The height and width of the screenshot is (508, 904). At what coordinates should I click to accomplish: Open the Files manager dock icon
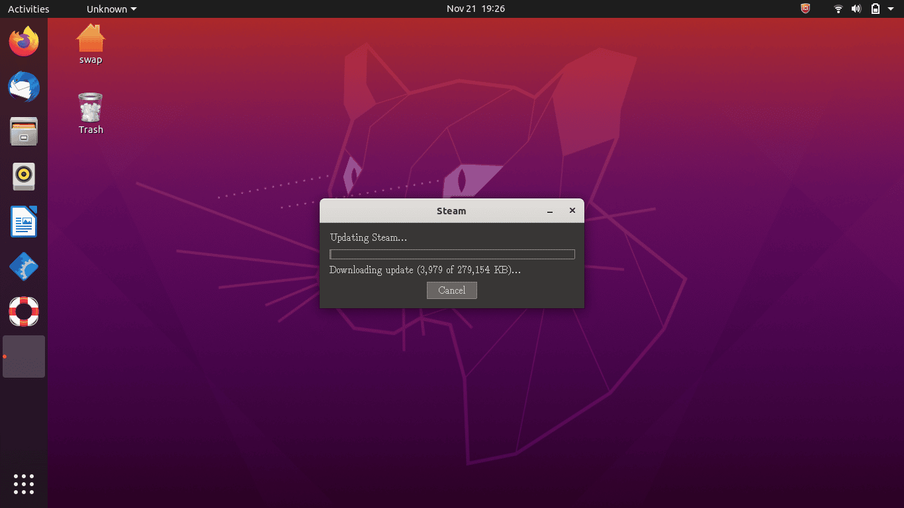point(24,132)
